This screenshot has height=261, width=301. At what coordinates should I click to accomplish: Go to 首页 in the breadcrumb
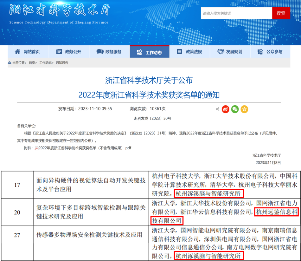click(32, 63)
